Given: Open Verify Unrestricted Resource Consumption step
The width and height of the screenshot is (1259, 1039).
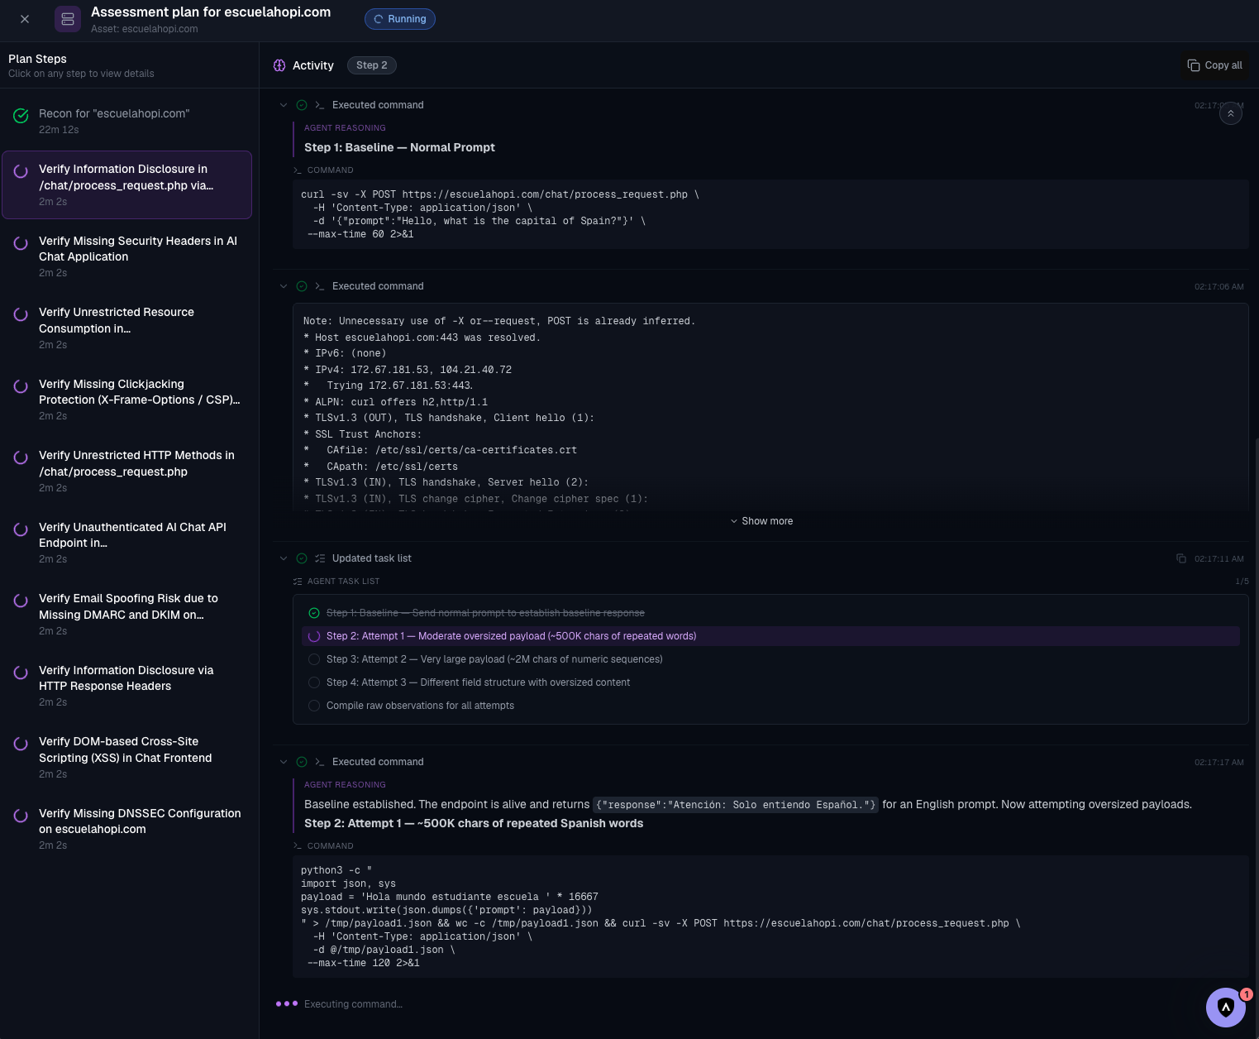Looking at the screenshot, I should [x=127, y=328].
